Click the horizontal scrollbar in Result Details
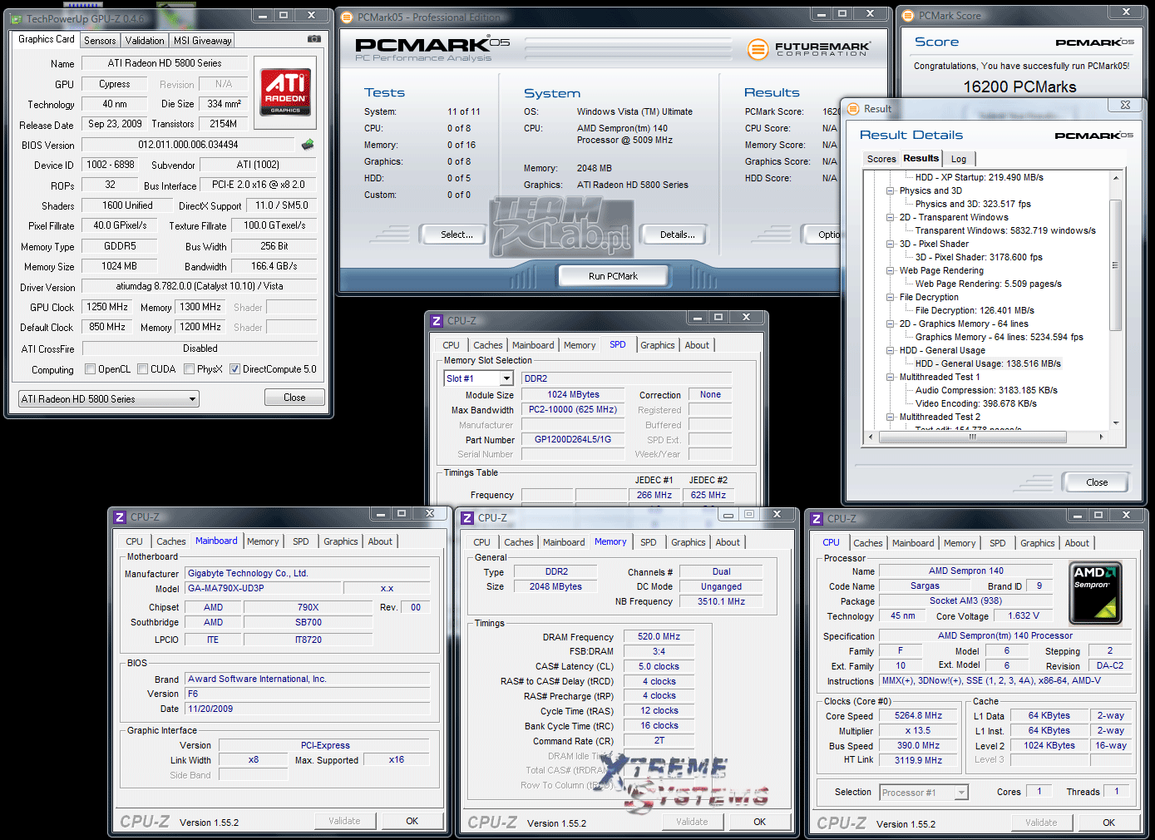1155x840 pixels. click(972, 437)
